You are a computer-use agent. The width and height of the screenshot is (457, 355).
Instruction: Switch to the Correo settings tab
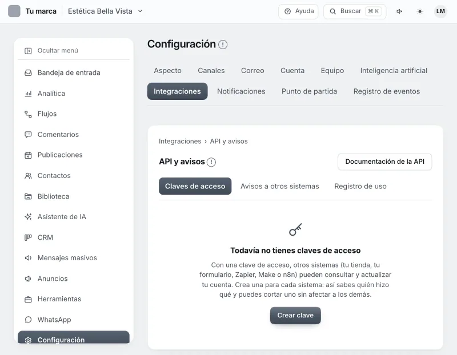[252, 70]
